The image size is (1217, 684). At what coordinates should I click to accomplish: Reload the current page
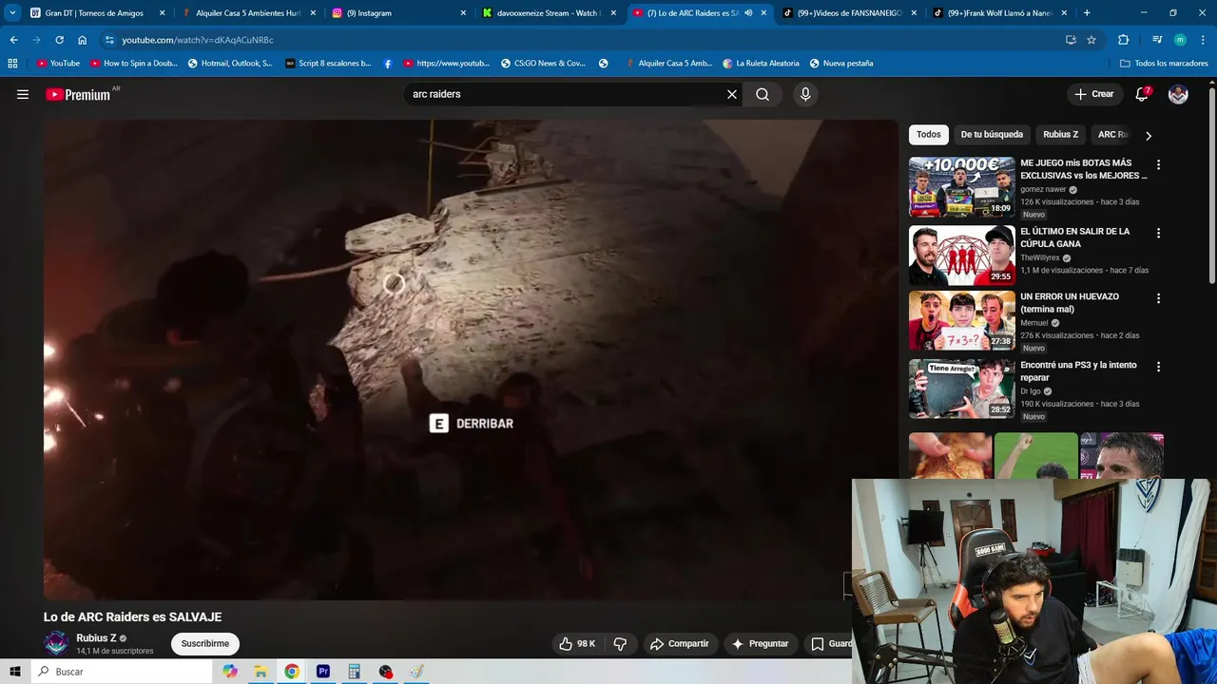tap(59, 40)
